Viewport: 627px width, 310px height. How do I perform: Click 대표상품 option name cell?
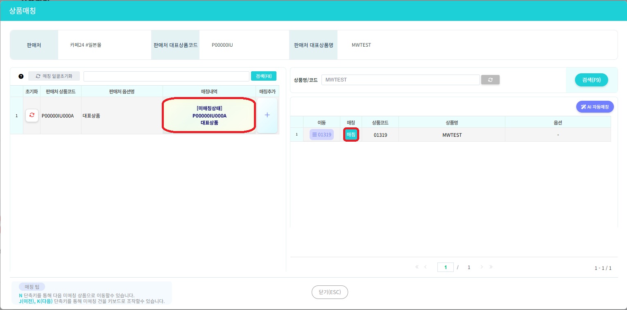122,116
